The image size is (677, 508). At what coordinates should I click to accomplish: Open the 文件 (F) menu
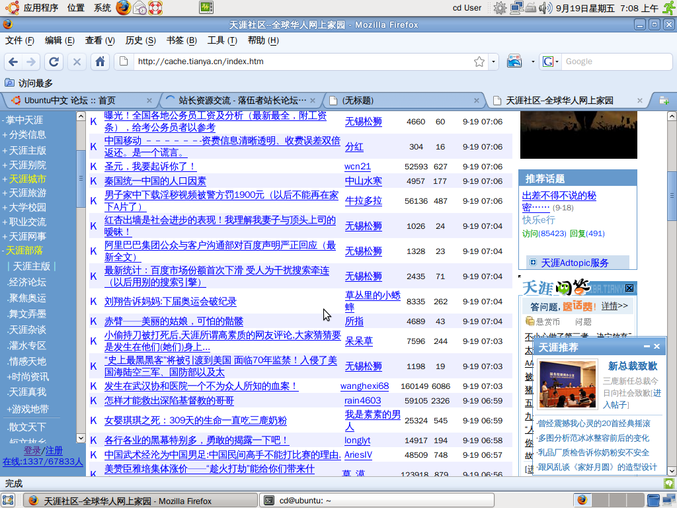pos(19,40)
